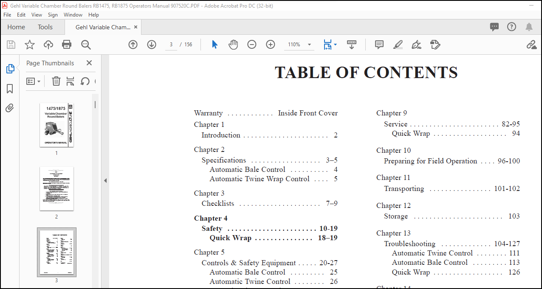
Task: Open the notifications bell
Action: [529, 27]
